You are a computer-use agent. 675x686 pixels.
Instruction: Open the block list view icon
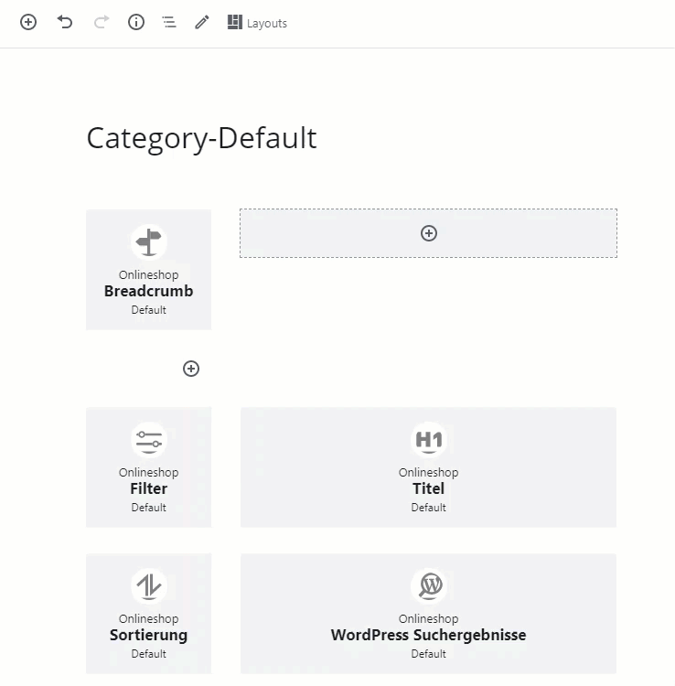coord(169,22)
